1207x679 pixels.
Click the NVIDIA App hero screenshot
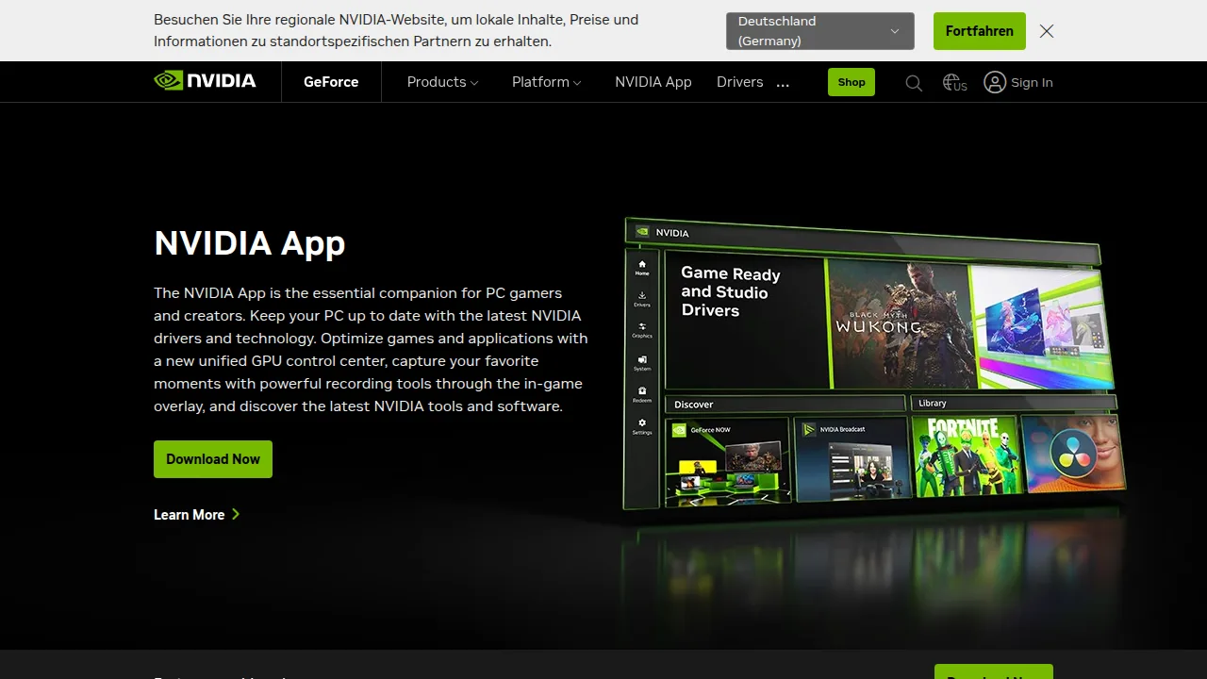click(874, 364)
